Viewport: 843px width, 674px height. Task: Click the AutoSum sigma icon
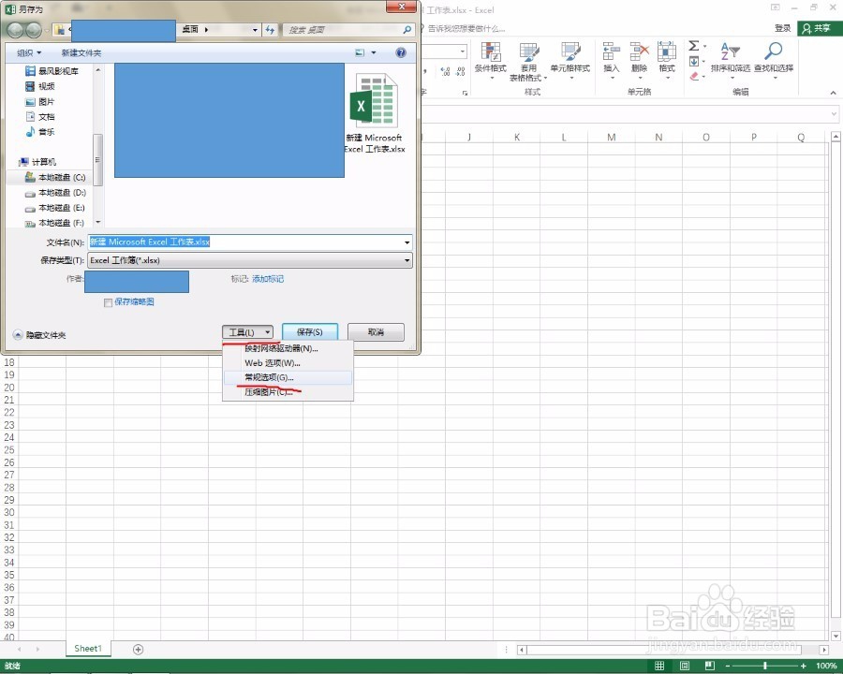click(x=694, y=46)
